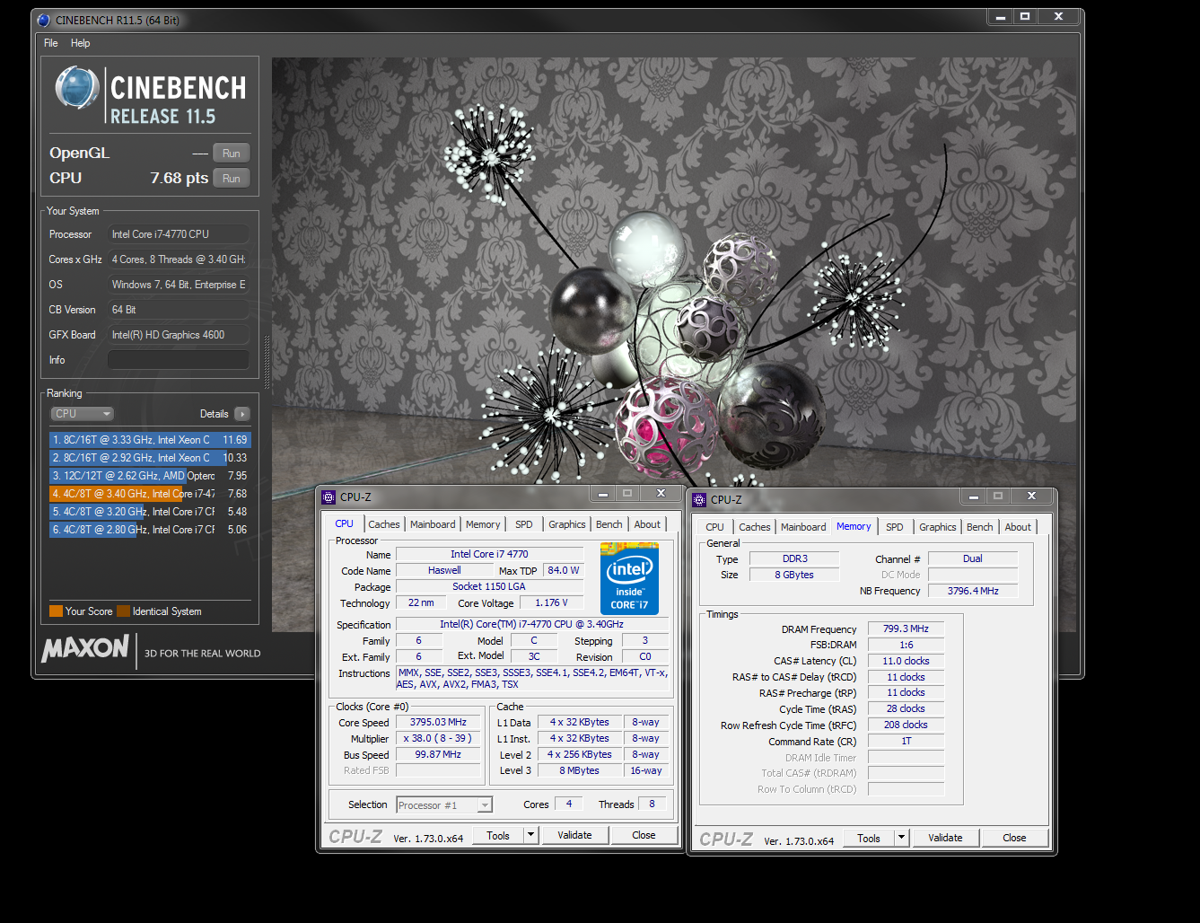1200x923 pixels.
Task: Click the Core Speed 3795.03 MHz value
Action: click(438, 722)
